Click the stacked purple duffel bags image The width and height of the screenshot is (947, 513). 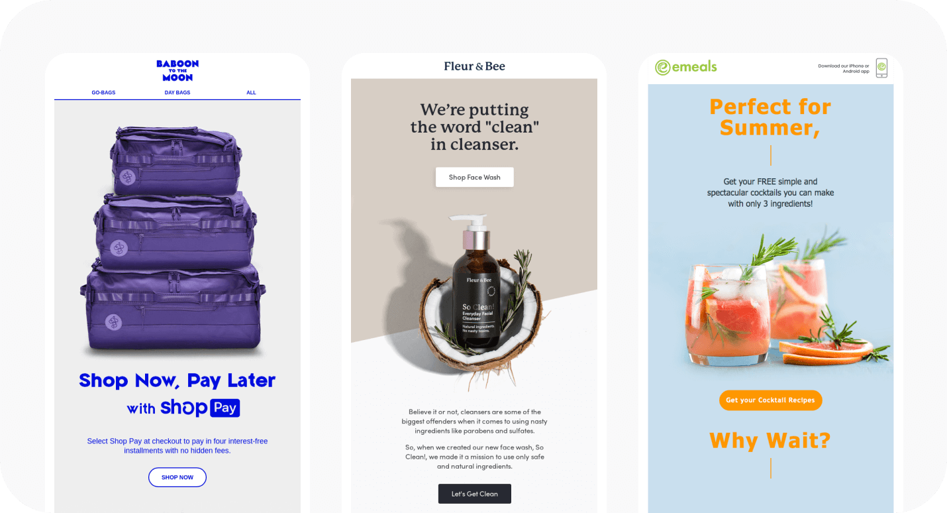tap(174, 240)
